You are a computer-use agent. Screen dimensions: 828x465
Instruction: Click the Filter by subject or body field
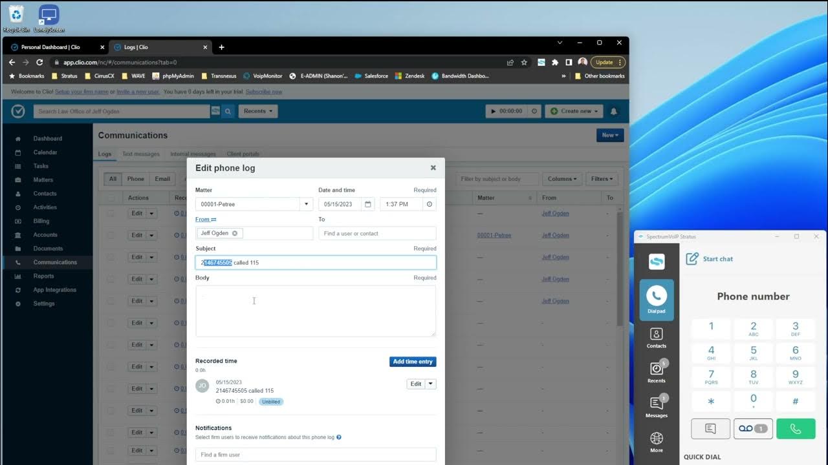(497, 179)
